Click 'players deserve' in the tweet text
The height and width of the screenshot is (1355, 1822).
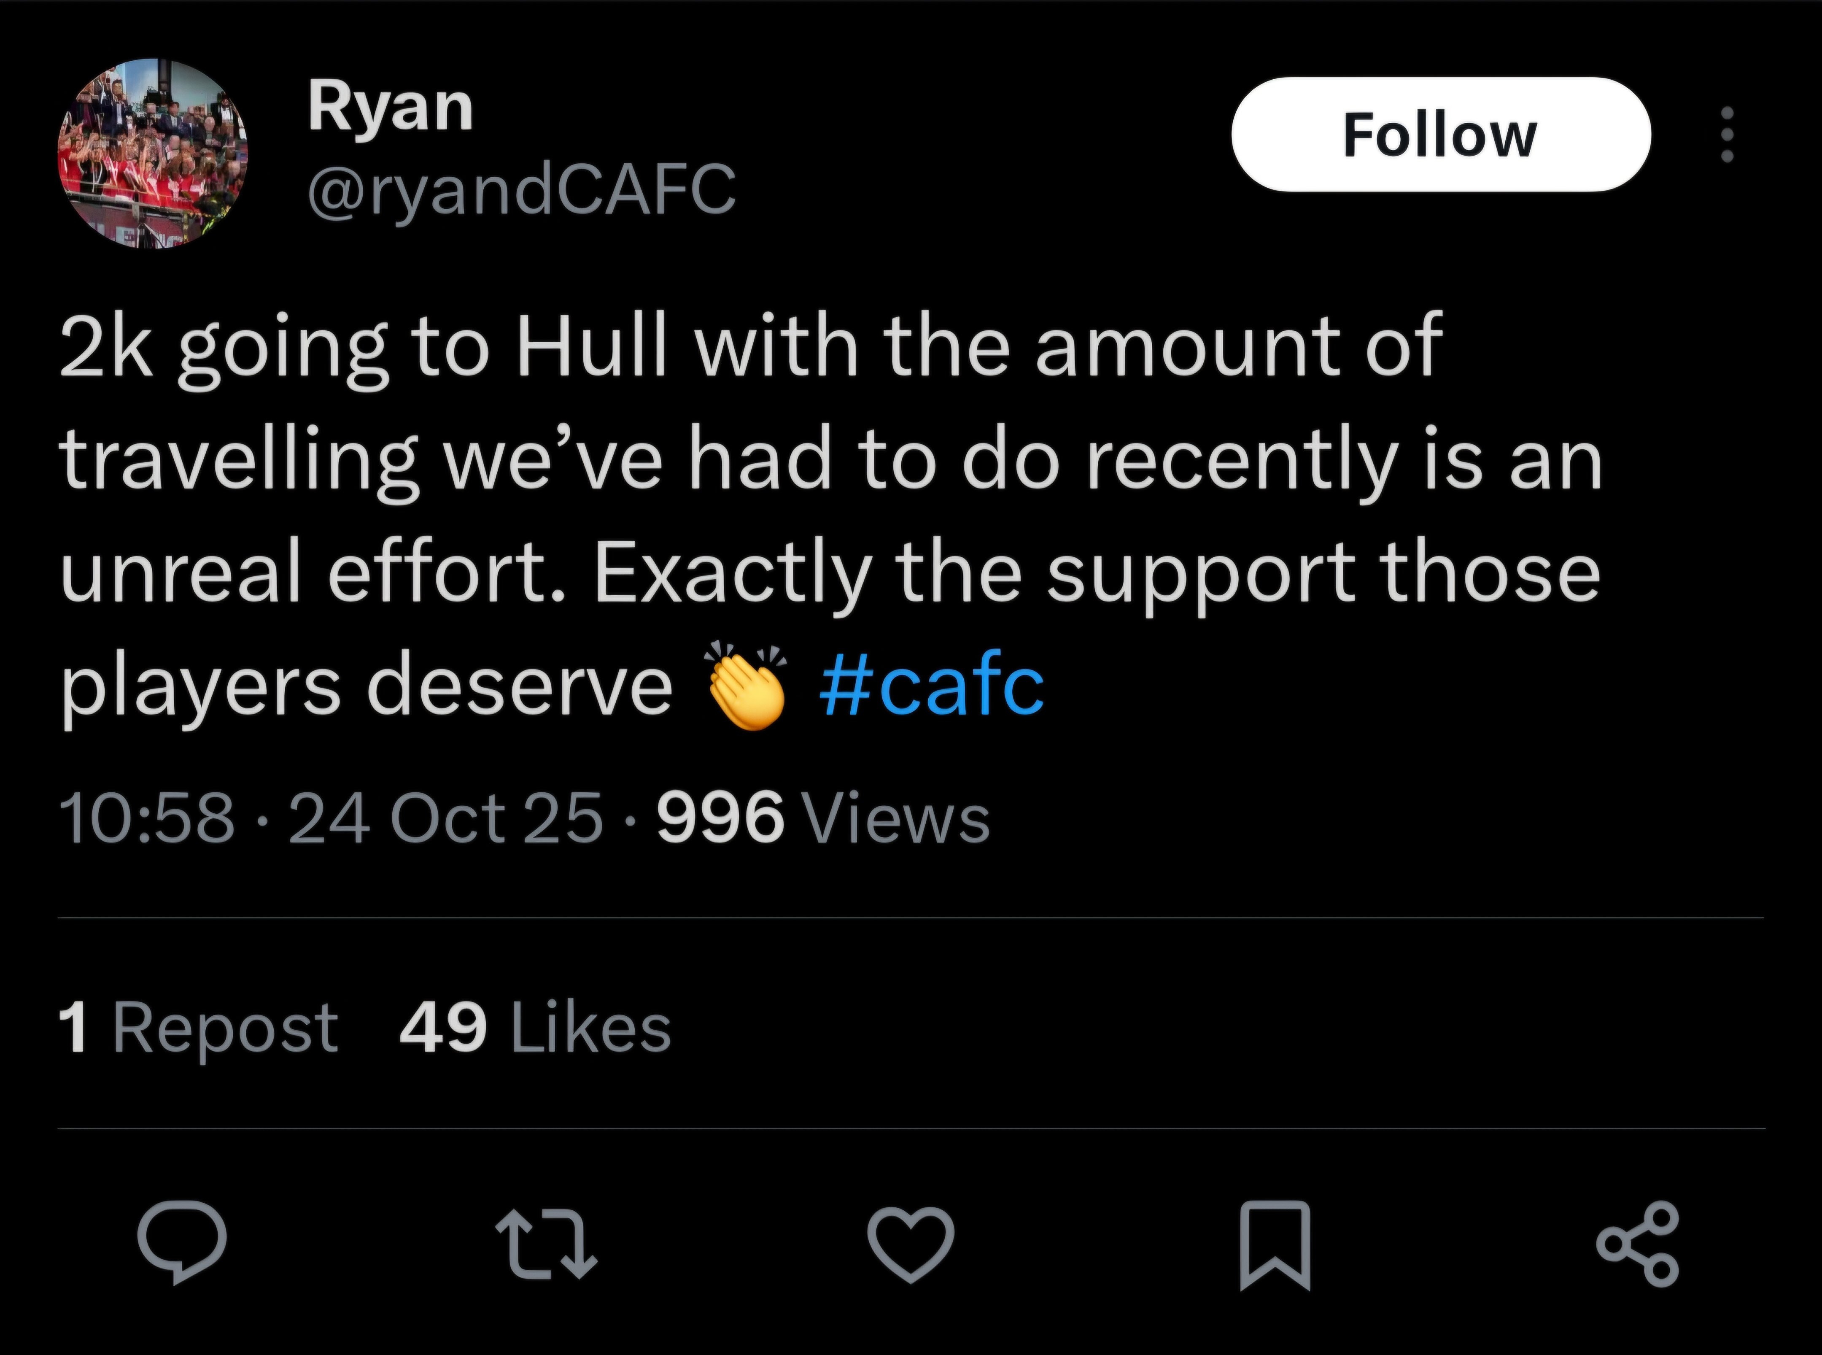tap(366, 686)
